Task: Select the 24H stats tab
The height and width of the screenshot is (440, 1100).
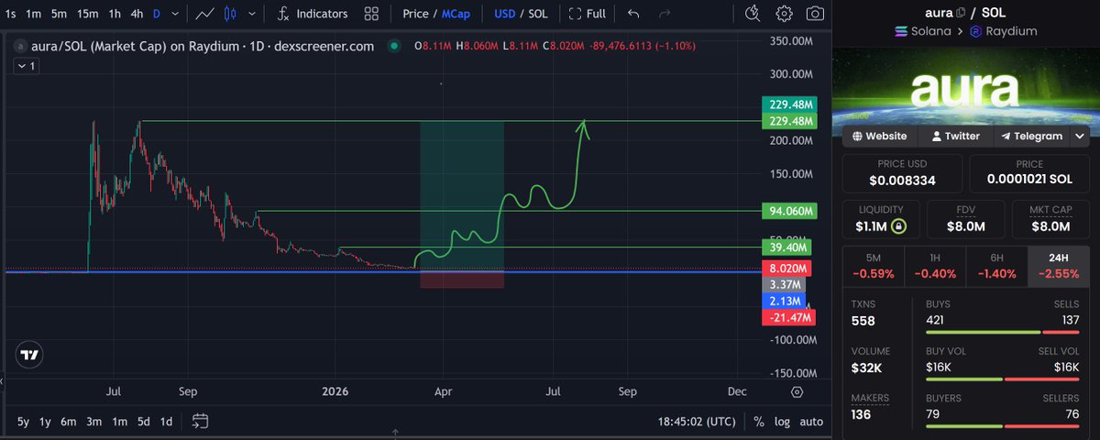Action: click(x=1059, y=267)
